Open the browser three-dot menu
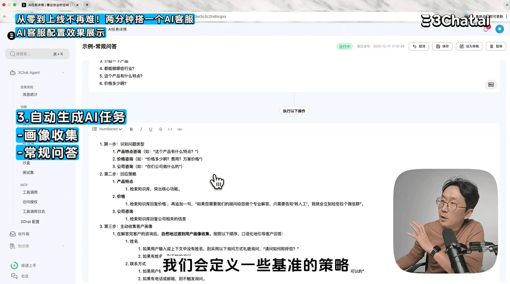 (x=507, y=16)
